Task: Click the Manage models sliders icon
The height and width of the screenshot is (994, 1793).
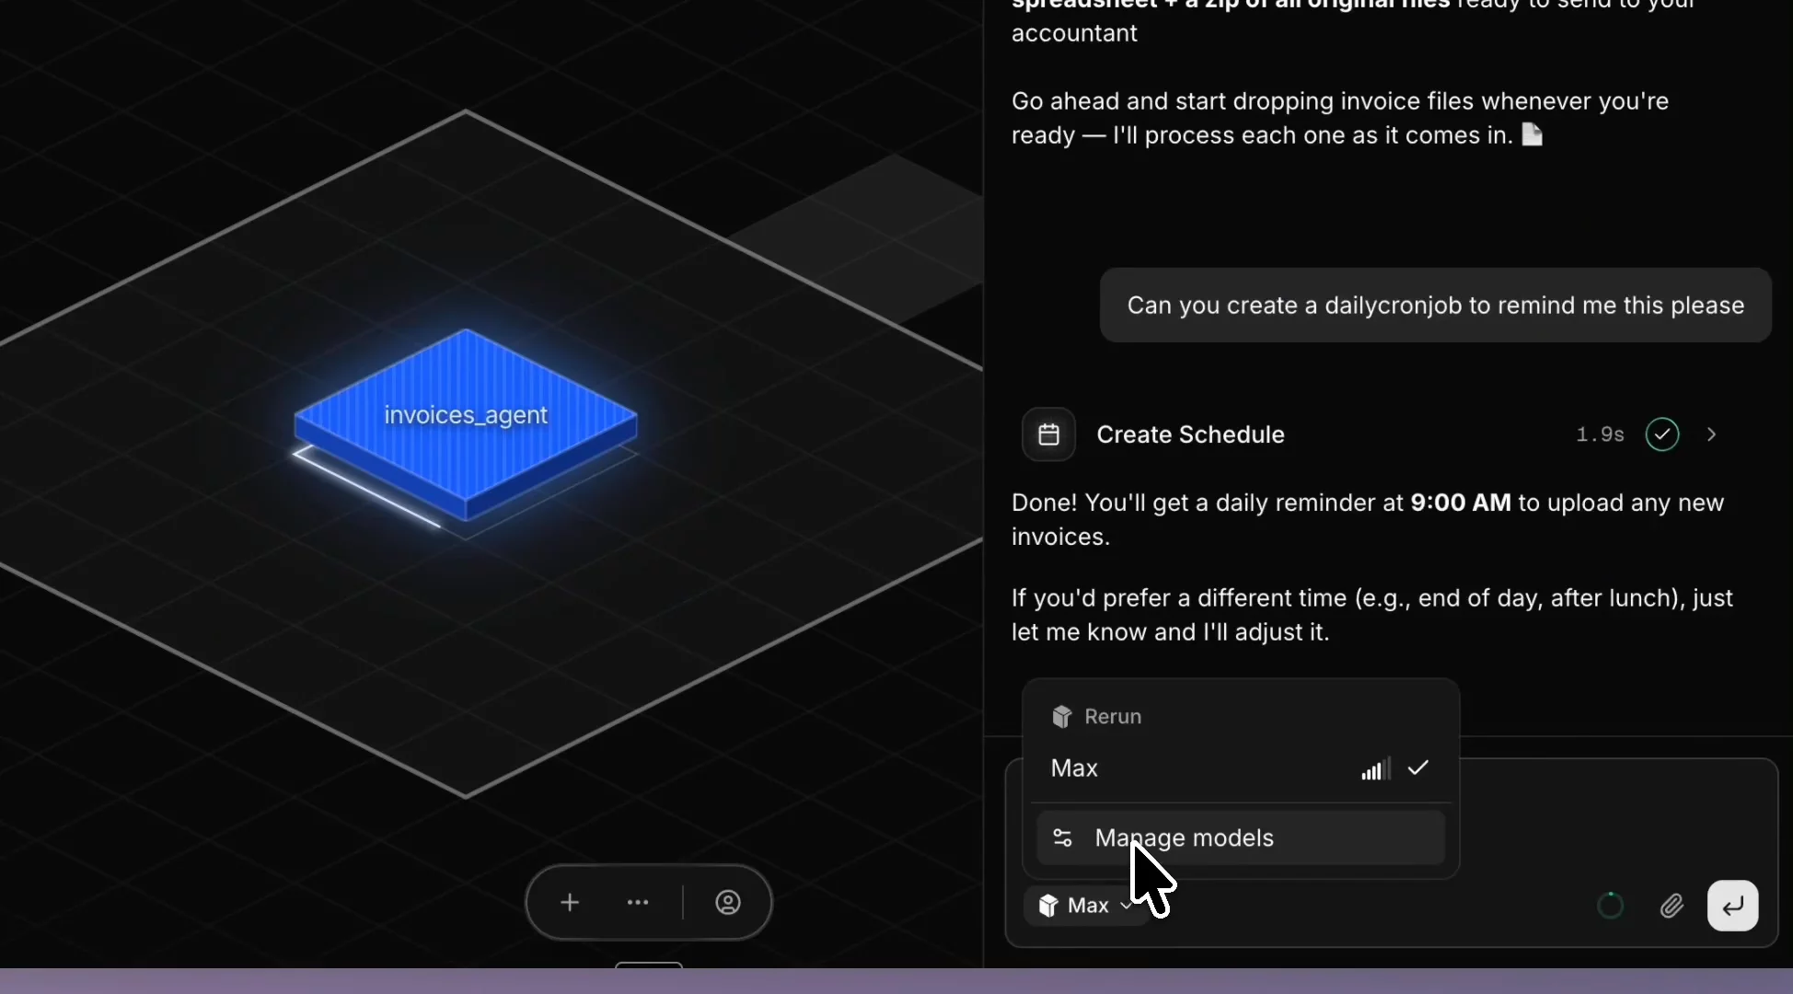Action: coord(1062,838)
